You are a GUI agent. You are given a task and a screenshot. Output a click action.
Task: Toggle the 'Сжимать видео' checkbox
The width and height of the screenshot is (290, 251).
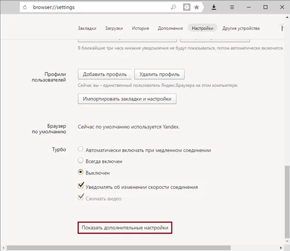[x=81, y=197]
